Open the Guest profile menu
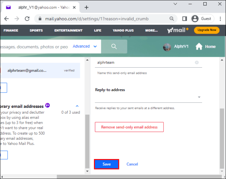Screen dimensions: 226x179 coord(202,19)
